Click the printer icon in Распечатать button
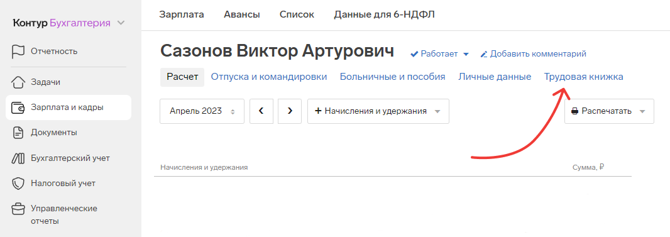Viewport: 670px width, 237px height. [574, 111]
